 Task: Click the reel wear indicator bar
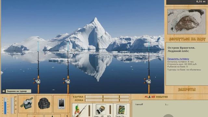[x=110, y=110]
